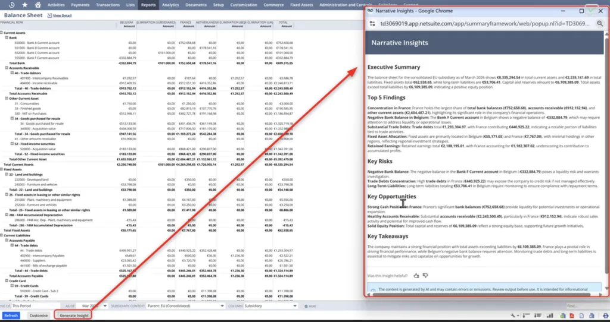Screen dimensions: 610x322
Task: Open the Documents menu
Action: click(x=195, y=5)
